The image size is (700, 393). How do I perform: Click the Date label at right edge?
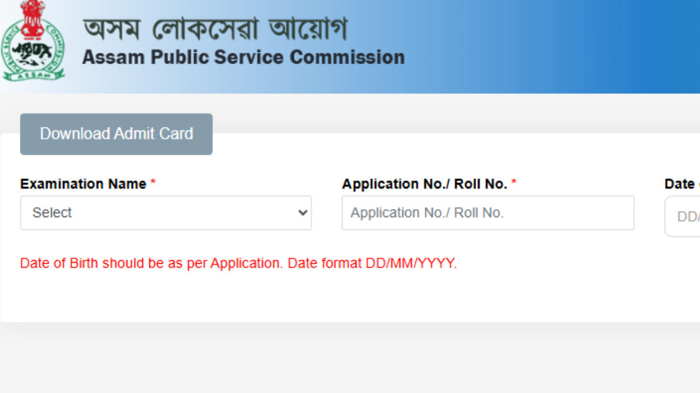(680, 184)
